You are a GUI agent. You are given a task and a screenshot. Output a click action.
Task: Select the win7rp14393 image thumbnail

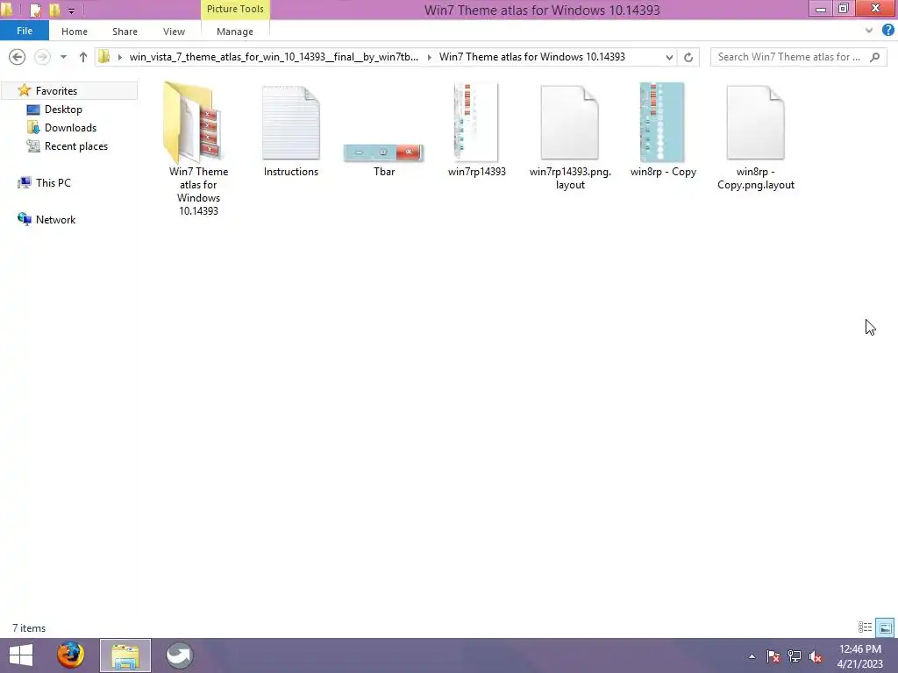pos(476,123)
